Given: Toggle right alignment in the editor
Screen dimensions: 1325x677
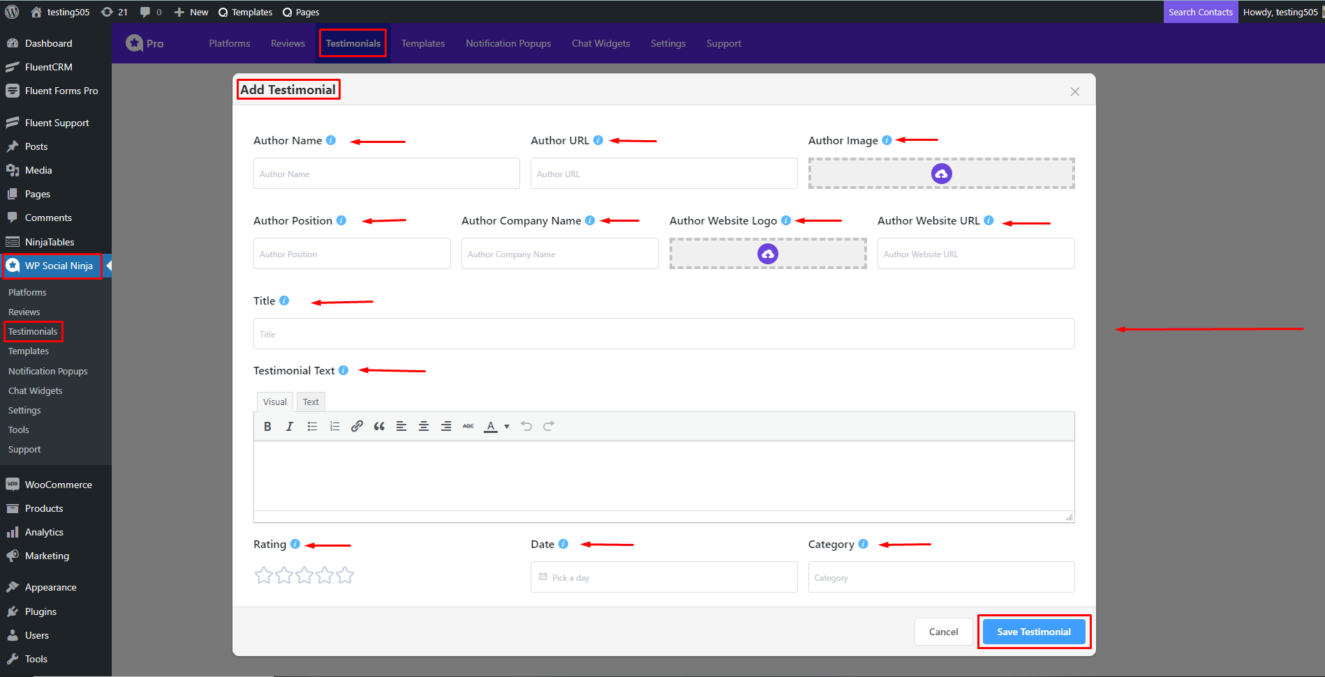Looking at the screenshot, I should pyautogui.click(x=446, y=426).
